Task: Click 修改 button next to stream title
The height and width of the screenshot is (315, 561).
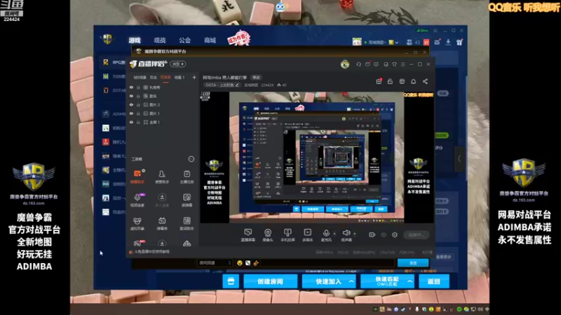Action: 256,77
